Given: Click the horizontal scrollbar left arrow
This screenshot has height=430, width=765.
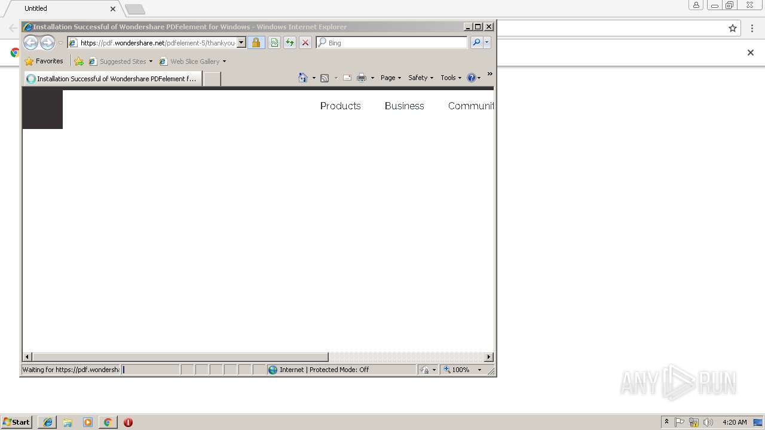Looking at the screenshot, I should tap(27, 357).
